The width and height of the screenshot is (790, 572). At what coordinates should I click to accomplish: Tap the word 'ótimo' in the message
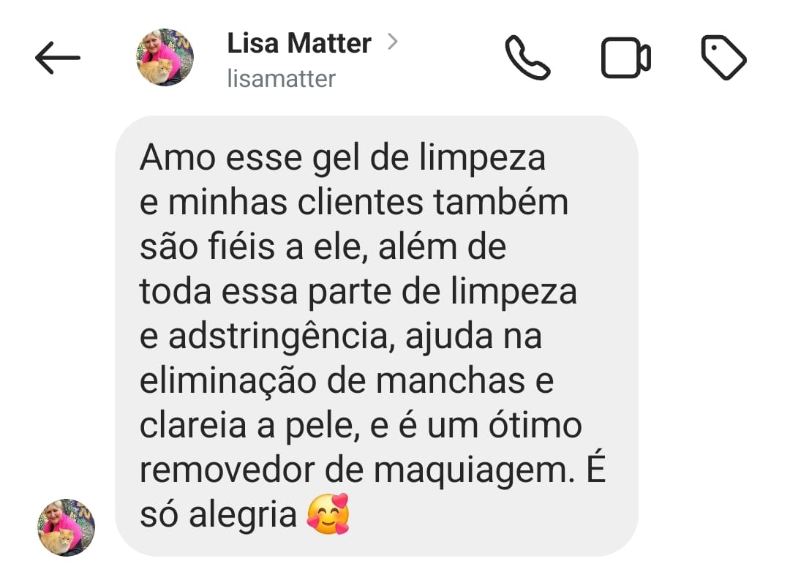point(535,425)
